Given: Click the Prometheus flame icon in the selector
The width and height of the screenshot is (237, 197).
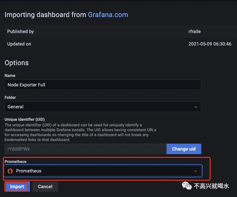Looking at the screenshot, I should tap(10, 171).
